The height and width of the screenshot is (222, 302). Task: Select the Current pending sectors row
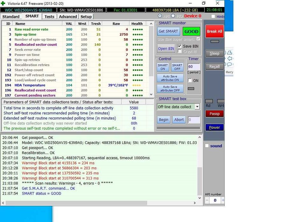click(75, 95)
